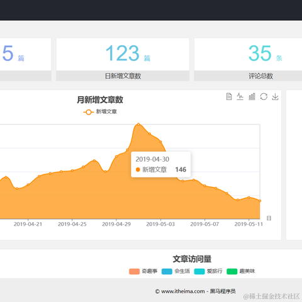This screenshot has width=302, height=302.
Task: Click the 2019-05-03 axis label
Action: (160, 224)
